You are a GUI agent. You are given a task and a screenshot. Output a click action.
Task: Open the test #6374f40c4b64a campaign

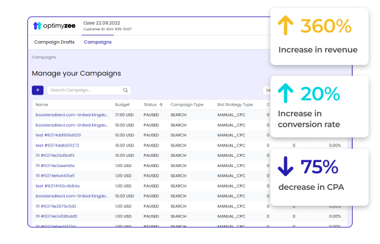pyautogui.click(x=57, y=186)
